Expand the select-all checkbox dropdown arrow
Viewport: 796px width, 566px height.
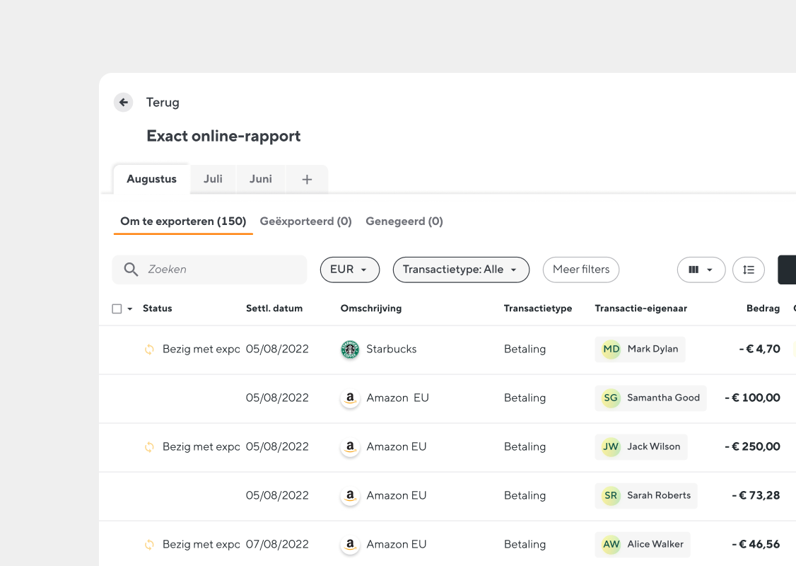click(130, 309)
